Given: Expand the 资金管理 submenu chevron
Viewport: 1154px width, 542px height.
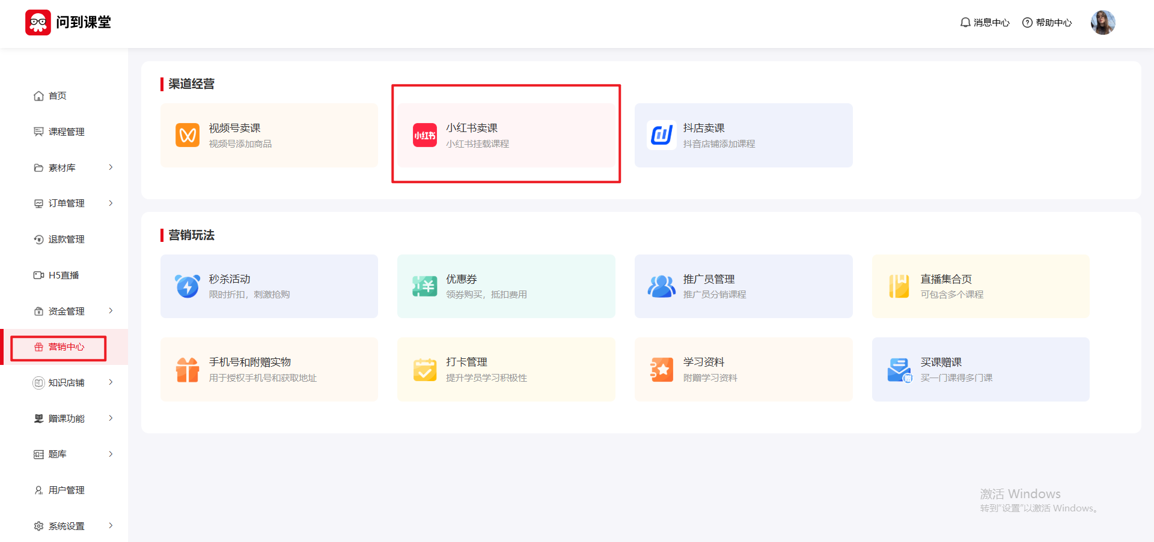Looking at the screenshot, I should (x=111, y=310).
